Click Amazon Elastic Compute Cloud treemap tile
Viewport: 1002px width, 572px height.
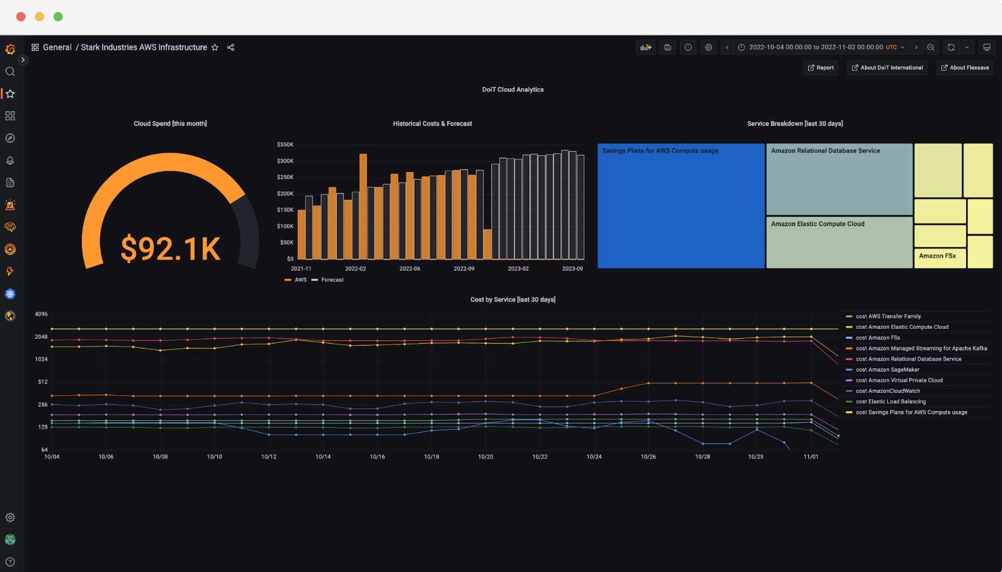point(839,243)
